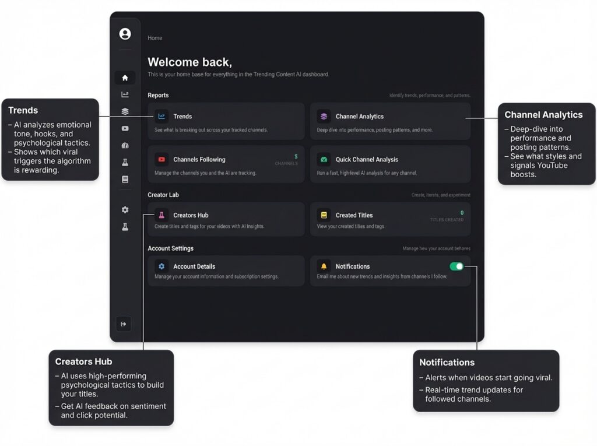The width and height of the screenshot is (597, 446).
Task: Disable the Notifications email toggle
Action: (456, 266)
